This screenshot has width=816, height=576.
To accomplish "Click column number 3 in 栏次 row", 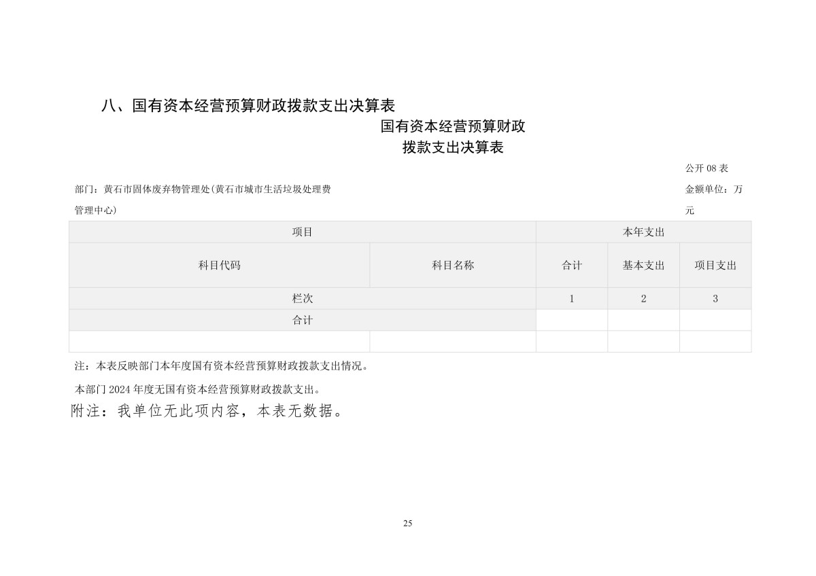I will click(x=715, y=299).
